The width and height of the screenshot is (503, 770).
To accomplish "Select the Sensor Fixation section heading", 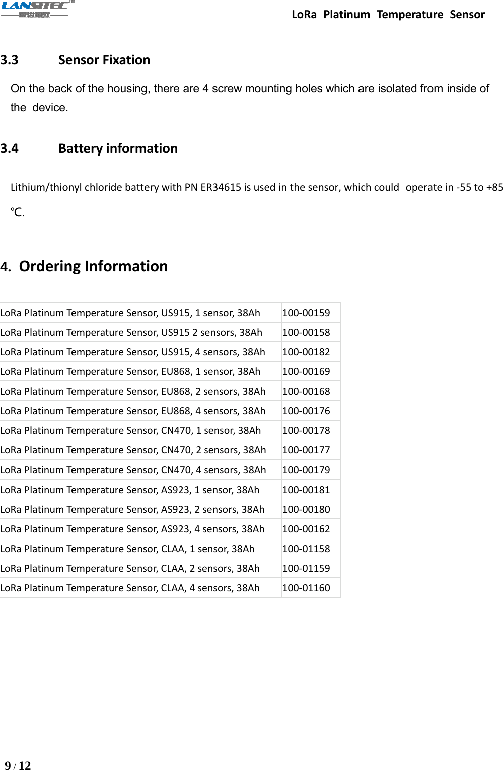I will click(76, 60).
